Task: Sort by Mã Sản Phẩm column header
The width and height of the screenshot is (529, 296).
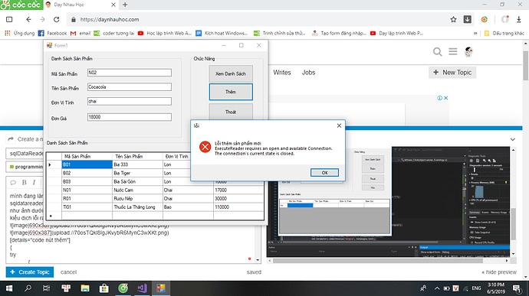Action: tap(87, 156)
